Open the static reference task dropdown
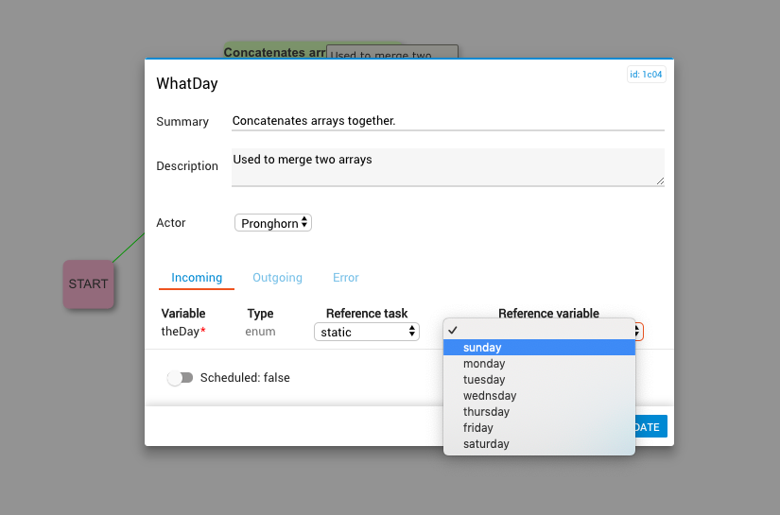 pyautogui.click(x=367, y=332)
